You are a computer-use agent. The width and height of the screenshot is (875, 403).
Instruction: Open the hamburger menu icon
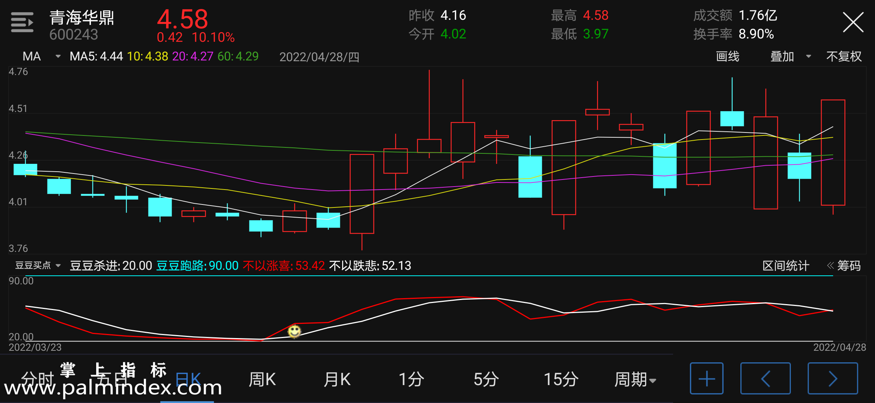(x=22, y=22)
